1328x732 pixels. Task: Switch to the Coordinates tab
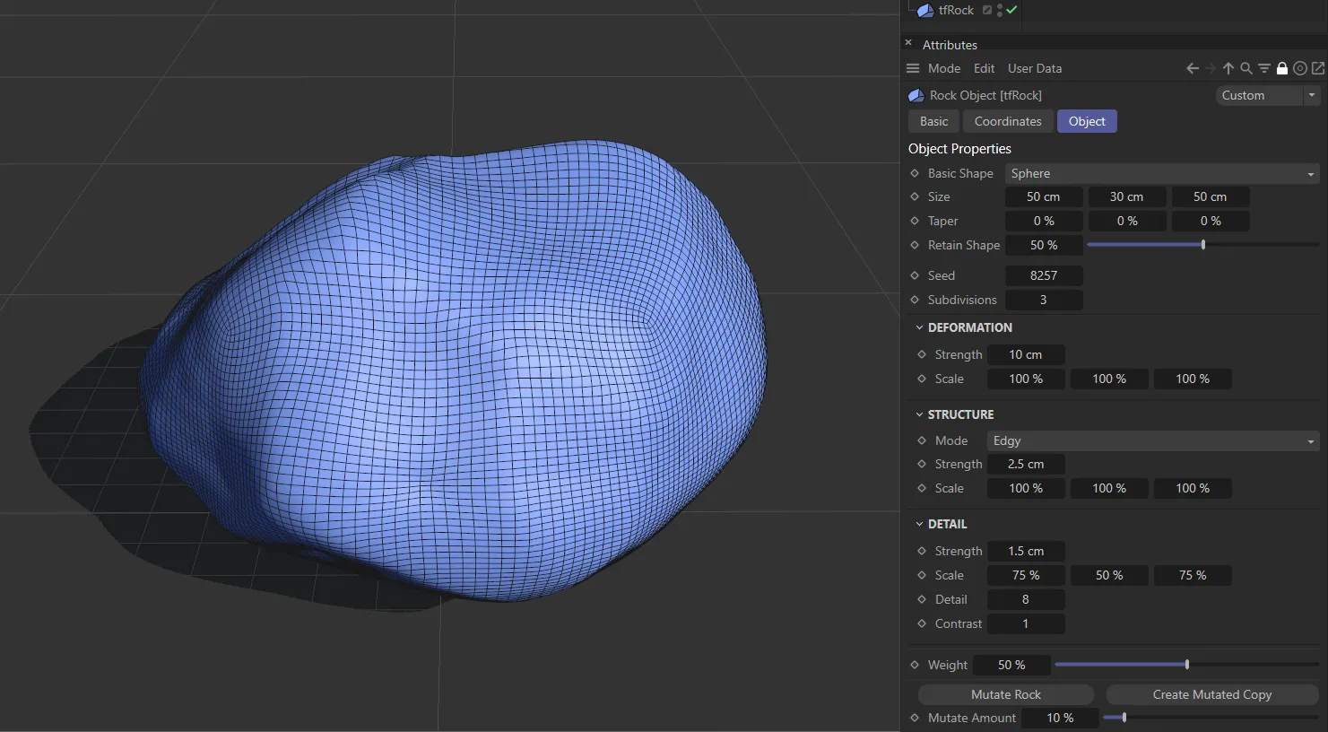[1008, 121]
